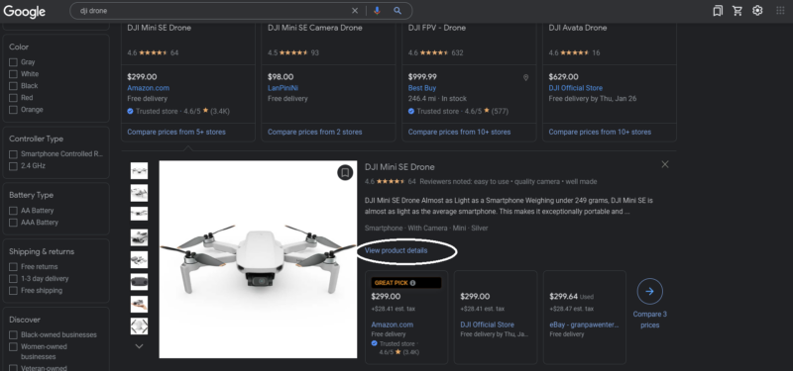The width and height of the screenshot is (793, 371).
Task: Click Compare 3 prices text
Action: click(x=650, y=320)
